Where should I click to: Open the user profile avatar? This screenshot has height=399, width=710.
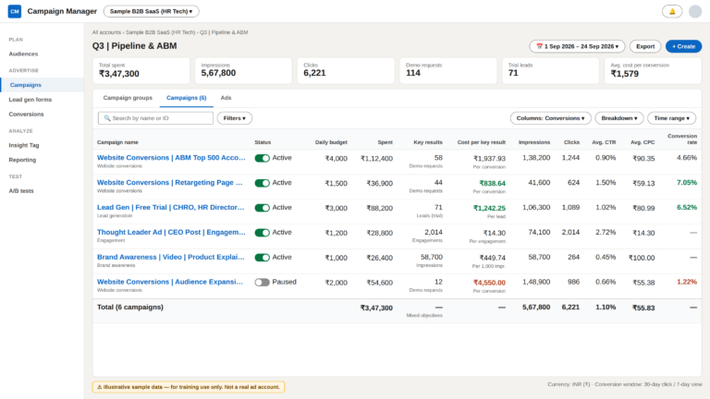(695, 11)
